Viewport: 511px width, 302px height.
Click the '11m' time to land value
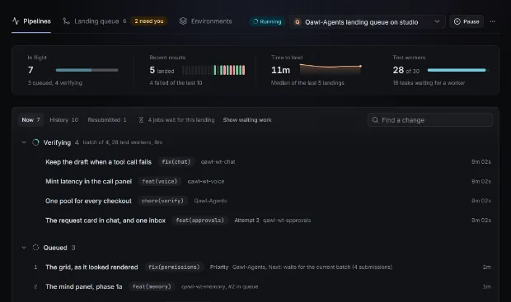280,70
